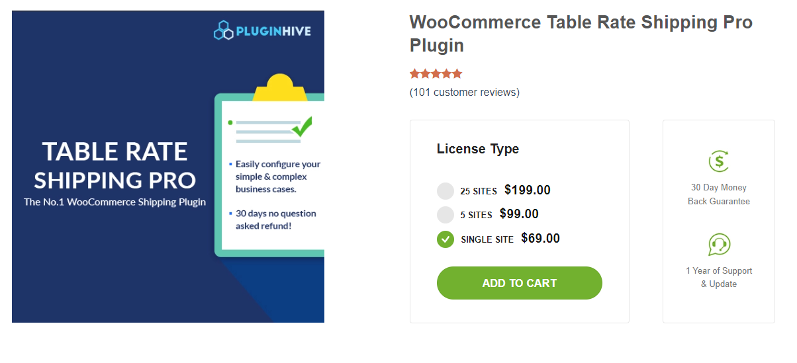Select the 5 Sites license option
The height and width of the screenshot is (363, 797).
pos(445,215)
